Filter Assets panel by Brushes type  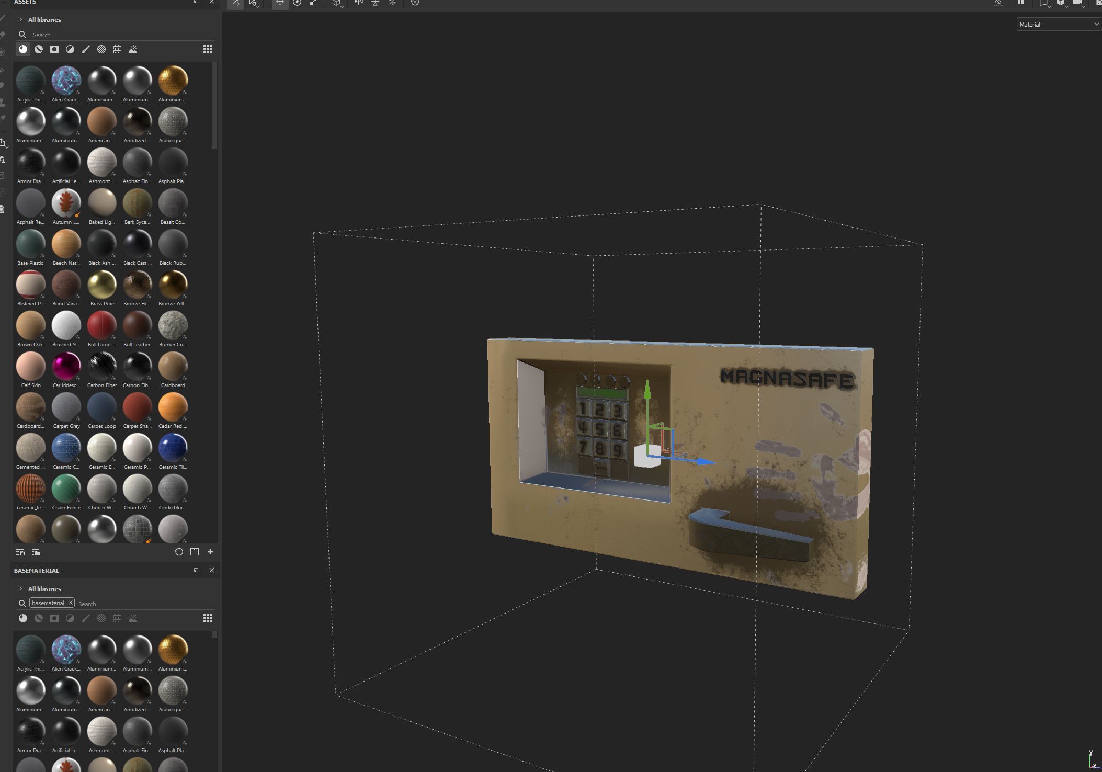[86, 49]
